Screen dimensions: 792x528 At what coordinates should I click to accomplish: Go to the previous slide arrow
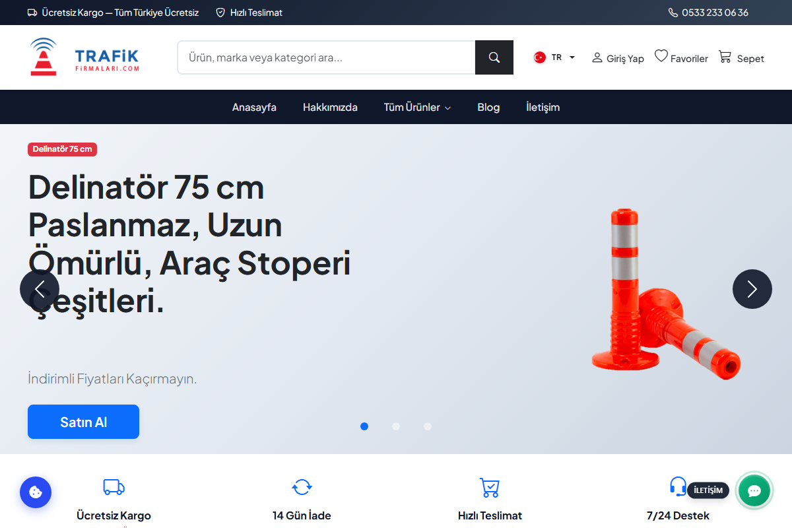pos(40,289)
